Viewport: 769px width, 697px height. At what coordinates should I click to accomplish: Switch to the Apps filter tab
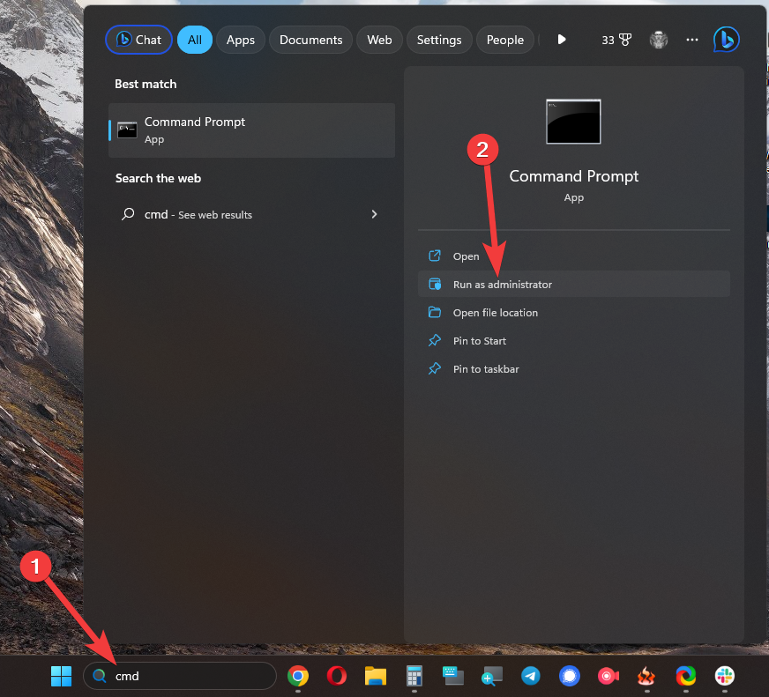(x=240, y=40)
